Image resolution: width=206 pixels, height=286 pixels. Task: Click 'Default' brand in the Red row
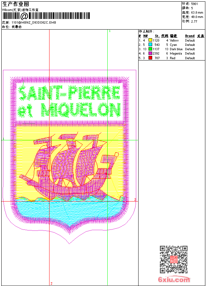(x=190, y=58)
